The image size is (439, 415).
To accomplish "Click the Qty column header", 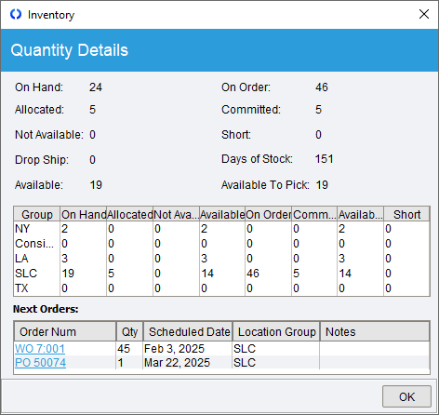I will (x=129, y=331).
